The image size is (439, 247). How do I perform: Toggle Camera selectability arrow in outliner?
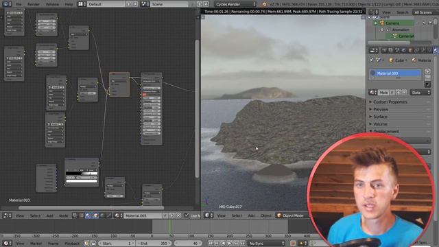(424, 23)
